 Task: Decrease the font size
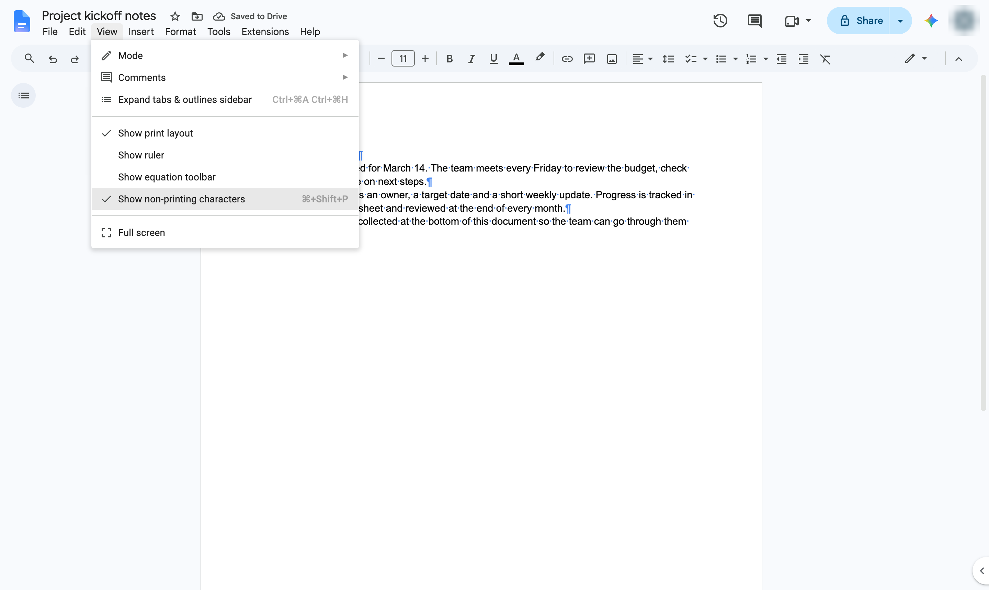pyautogui.click(x=380, y=59)
